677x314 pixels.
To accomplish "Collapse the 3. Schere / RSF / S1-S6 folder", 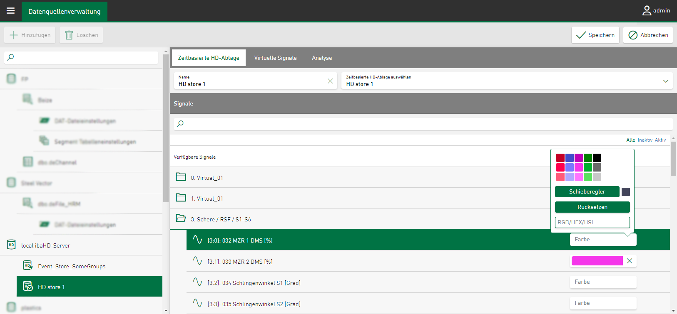I will [x=181, y=218].
